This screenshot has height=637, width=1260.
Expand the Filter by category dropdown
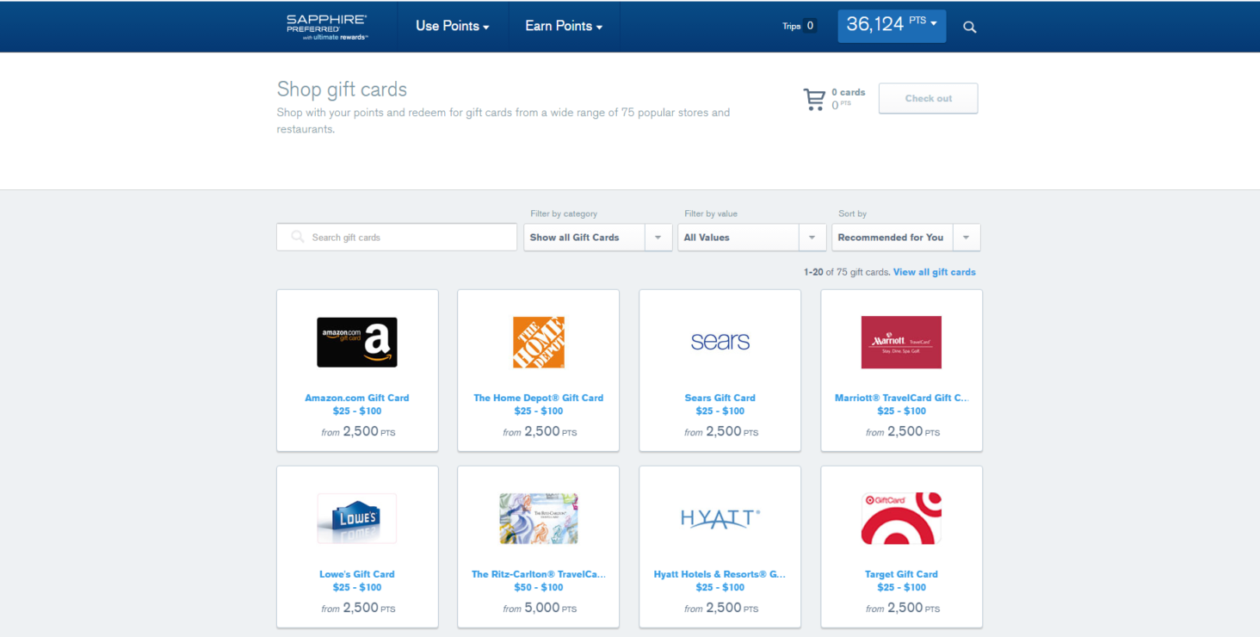pos(598,238)
